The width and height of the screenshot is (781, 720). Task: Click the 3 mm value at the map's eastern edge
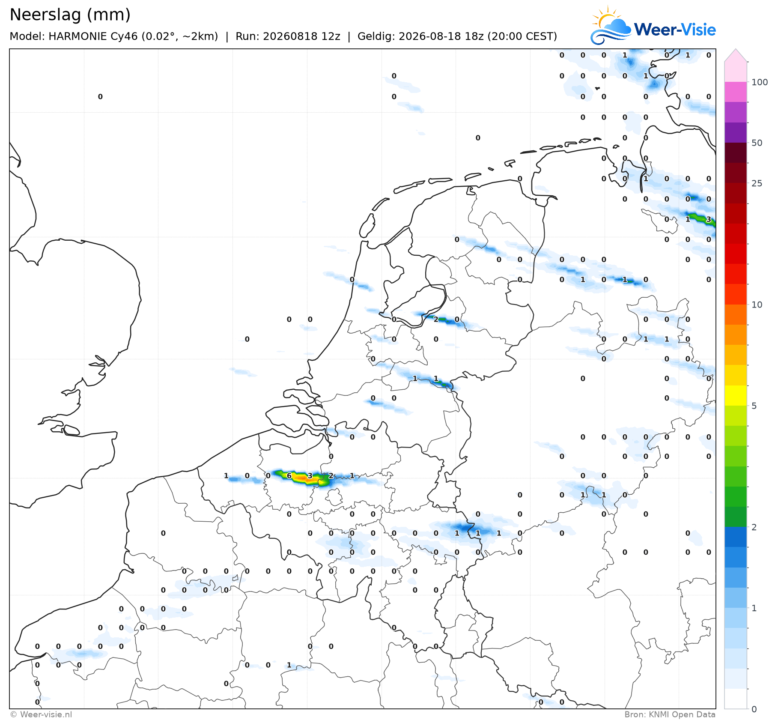pos(709,220)
